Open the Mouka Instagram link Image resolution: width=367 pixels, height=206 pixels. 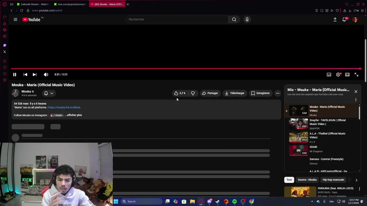tap(57, 115)
